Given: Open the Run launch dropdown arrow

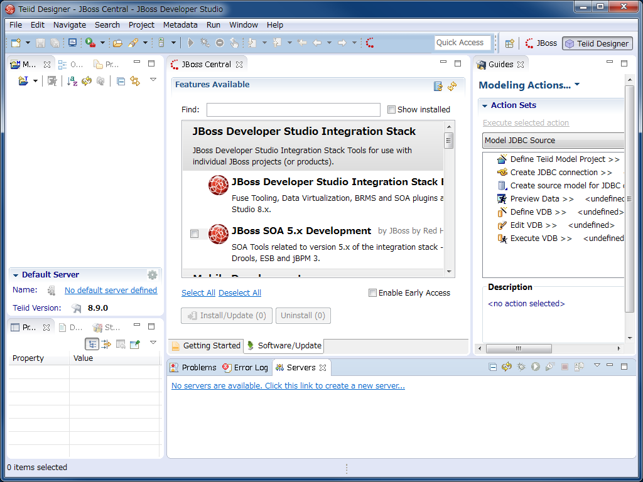Looking at the screenshot, I should coord(102,43).
